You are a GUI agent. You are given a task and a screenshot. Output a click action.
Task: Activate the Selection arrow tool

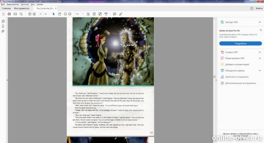coord(54,14)
